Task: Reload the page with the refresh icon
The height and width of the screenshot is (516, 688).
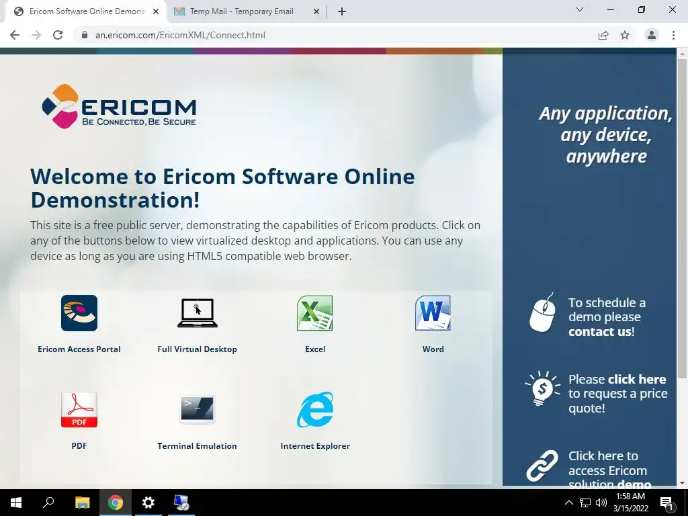Action: 58,35
